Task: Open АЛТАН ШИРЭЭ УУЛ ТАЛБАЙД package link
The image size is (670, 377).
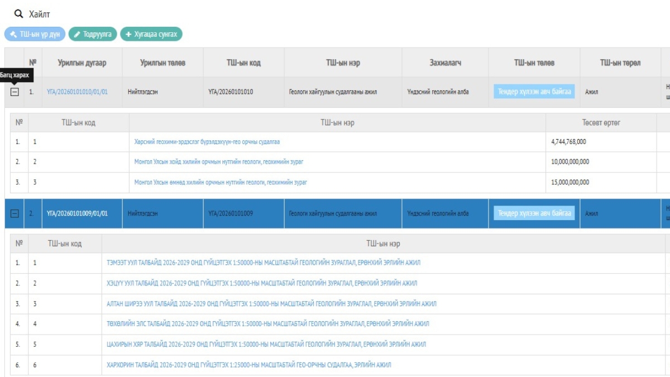Action: (x=271, y=304)
